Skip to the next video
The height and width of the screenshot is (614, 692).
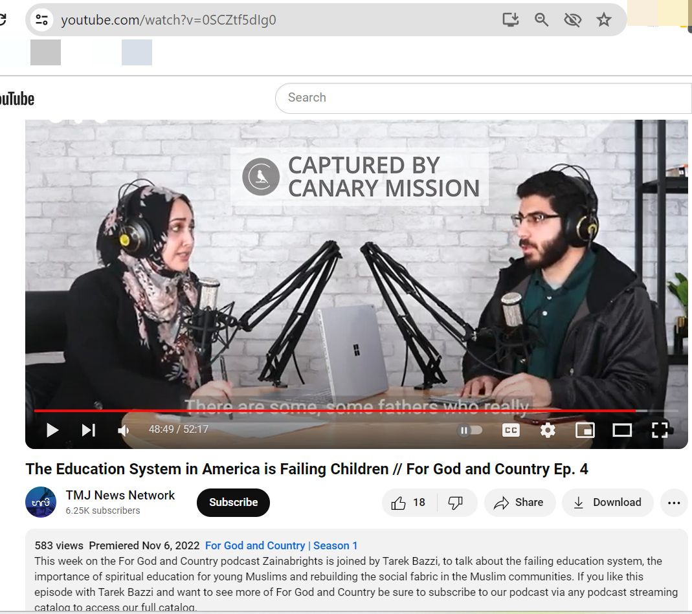[x=89, y=430]
